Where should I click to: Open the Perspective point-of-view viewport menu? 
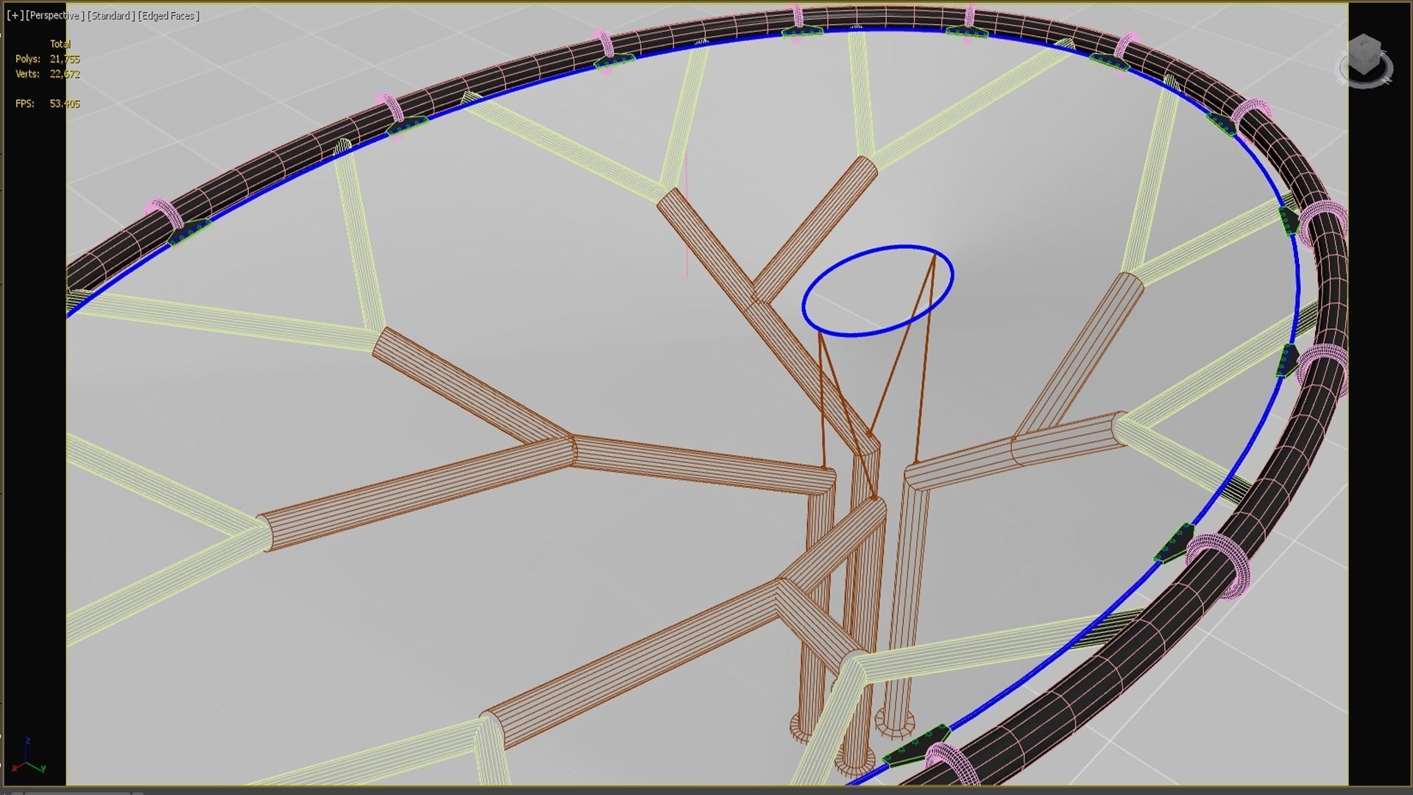pyautogui.click(x=54, y=15)
